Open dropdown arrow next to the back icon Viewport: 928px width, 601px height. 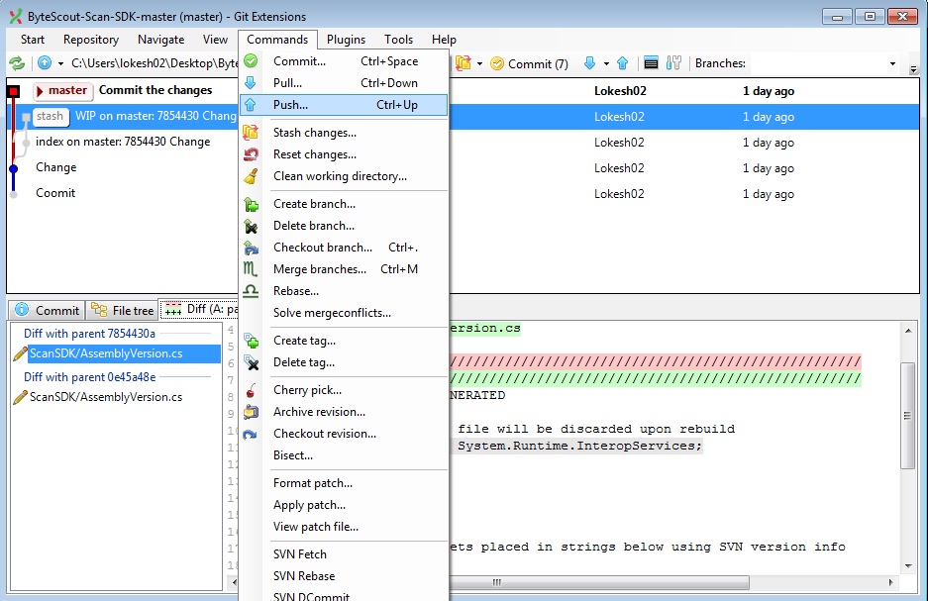60,64
